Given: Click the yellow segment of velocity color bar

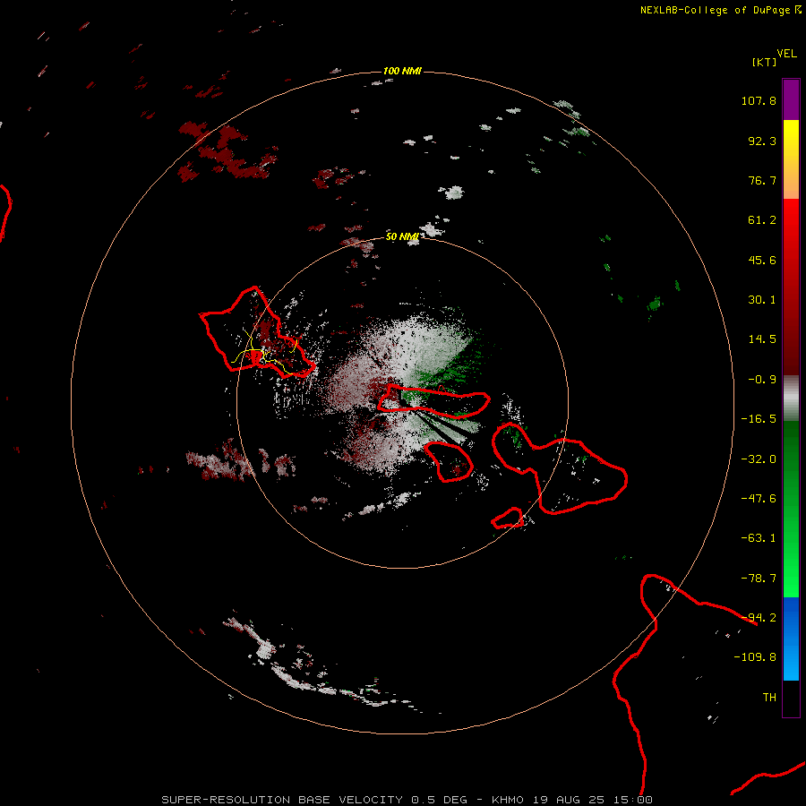Looking at the screenshot, I should pos(791,159).
